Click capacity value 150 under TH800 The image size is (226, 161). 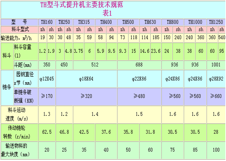(167, 37)
